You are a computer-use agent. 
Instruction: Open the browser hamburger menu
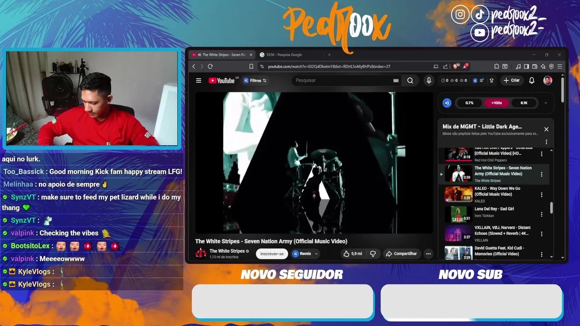point(560,66)
